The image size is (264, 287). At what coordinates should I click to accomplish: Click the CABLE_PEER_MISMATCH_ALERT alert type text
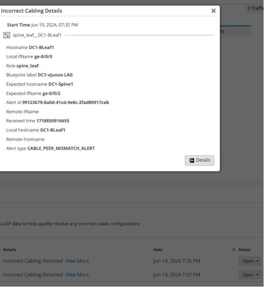(x=61, y=148)
